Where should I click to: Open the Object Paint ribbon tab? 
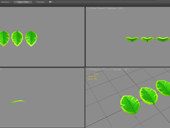[x=23, y=2]
